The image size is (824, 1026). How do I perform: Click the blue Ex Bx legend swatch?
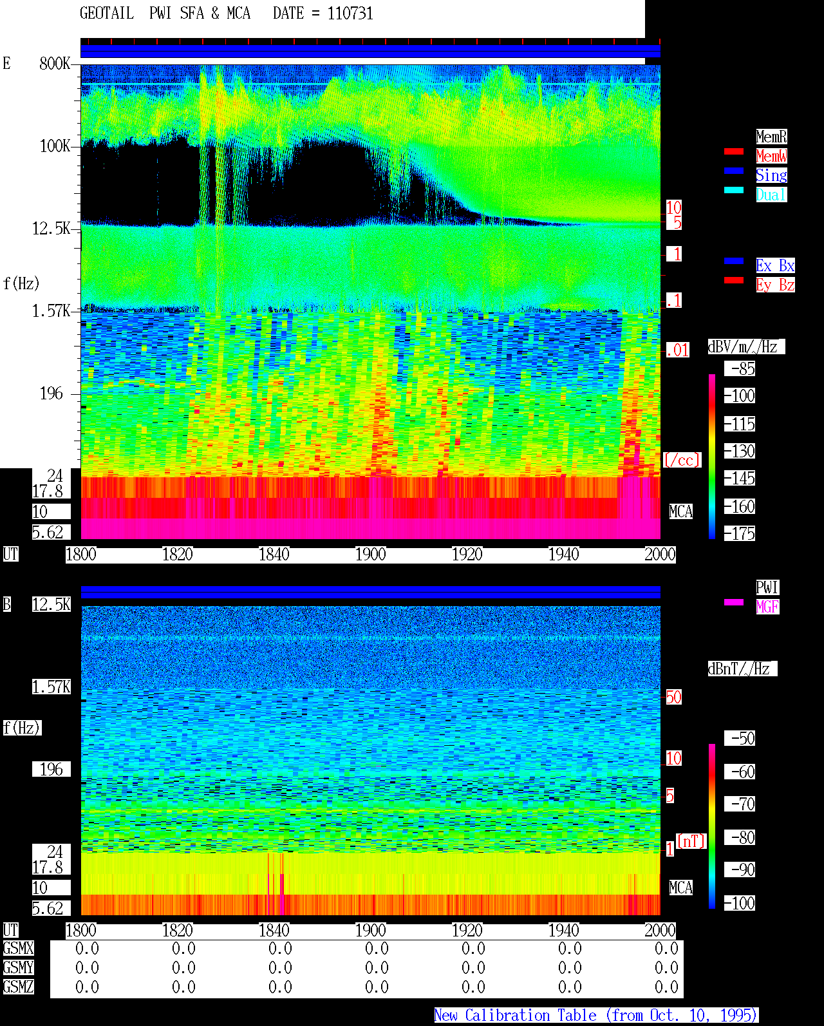coord(734,261)
